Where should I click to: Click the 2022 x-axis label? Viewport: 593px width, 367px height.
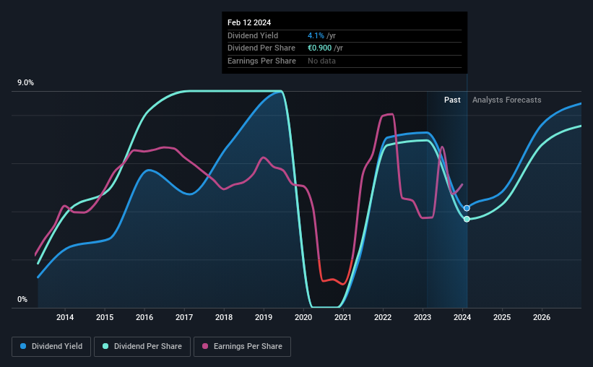[383, 317]
